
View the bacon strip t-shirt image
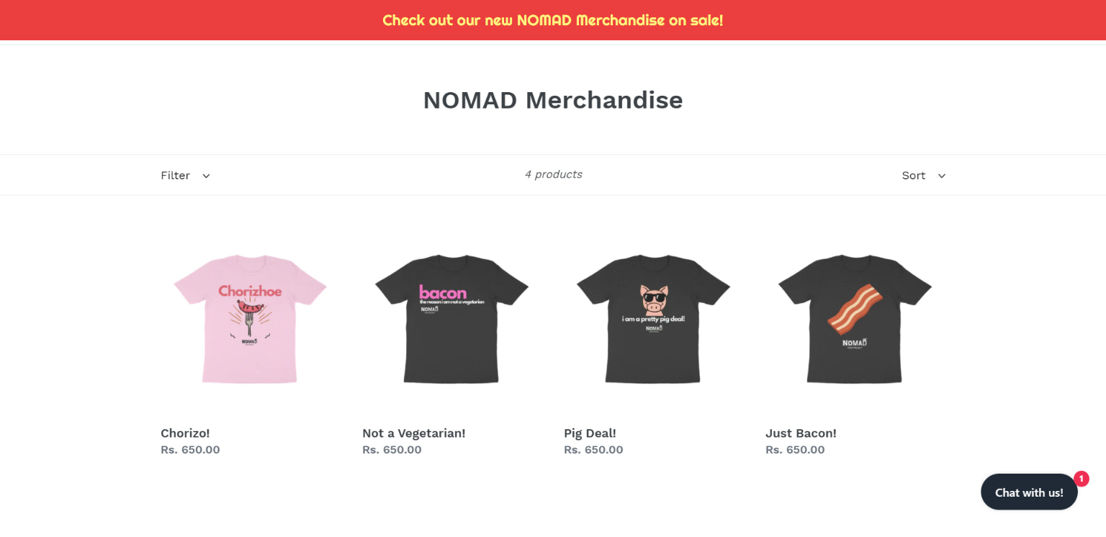click(x=855, y=318)
